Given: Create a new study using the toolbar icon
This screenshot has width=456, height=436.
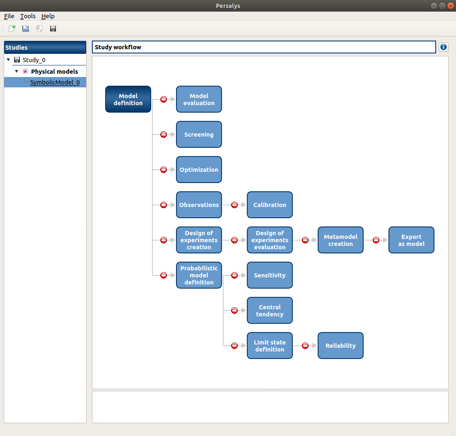Looking at the screenshot, I should tap(12, 28).
